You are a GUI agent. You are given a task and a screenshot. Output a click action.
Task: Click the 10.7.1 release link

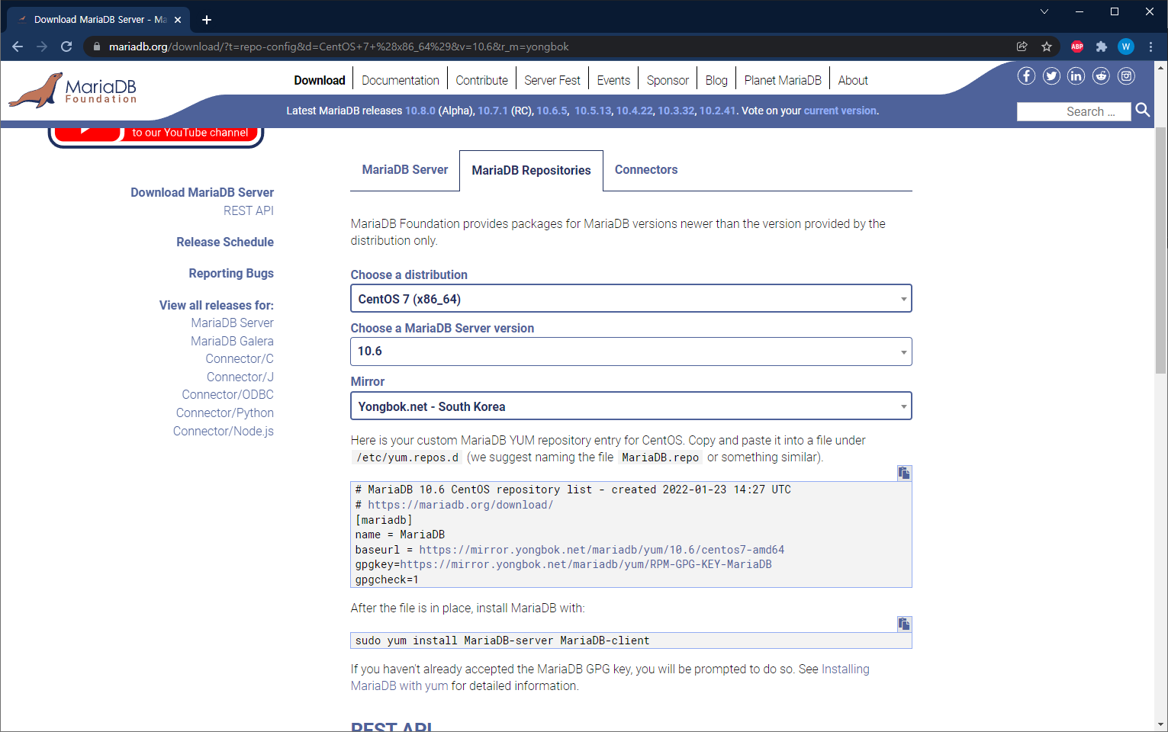click(x=493, y=111)
